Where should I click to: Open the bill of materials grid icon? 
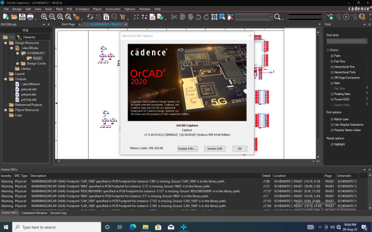(x=152, y=17)
